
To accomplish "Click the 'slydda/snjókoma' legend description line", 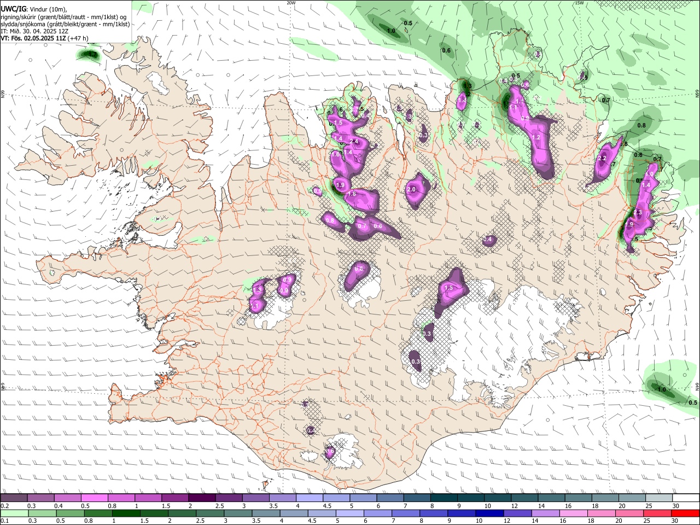I will point(65,24).
